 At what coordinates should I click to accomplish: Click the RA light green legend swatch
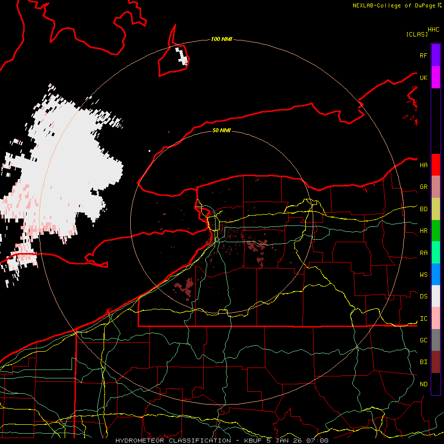coord(436,252)
